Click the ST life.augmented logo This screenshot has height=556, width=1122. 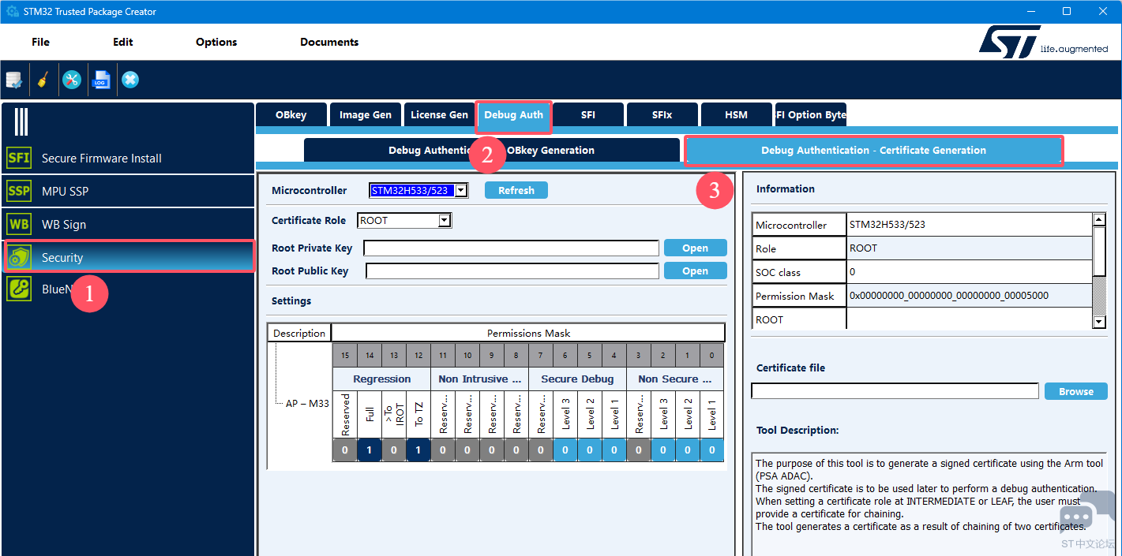[1043, 42]
